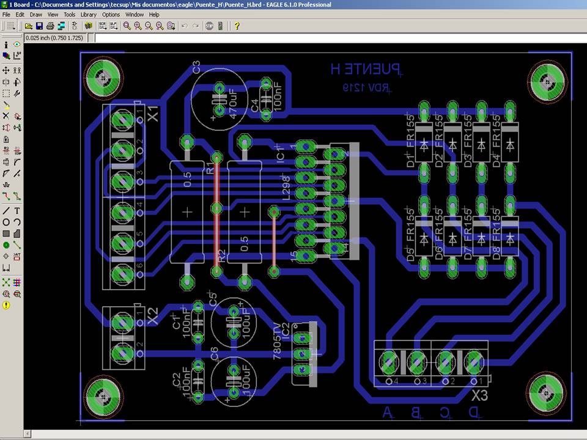Select the Circle drawing tool
Image resolution: width=587 pixels, height=440 pixels.
(x=6, y=222)
